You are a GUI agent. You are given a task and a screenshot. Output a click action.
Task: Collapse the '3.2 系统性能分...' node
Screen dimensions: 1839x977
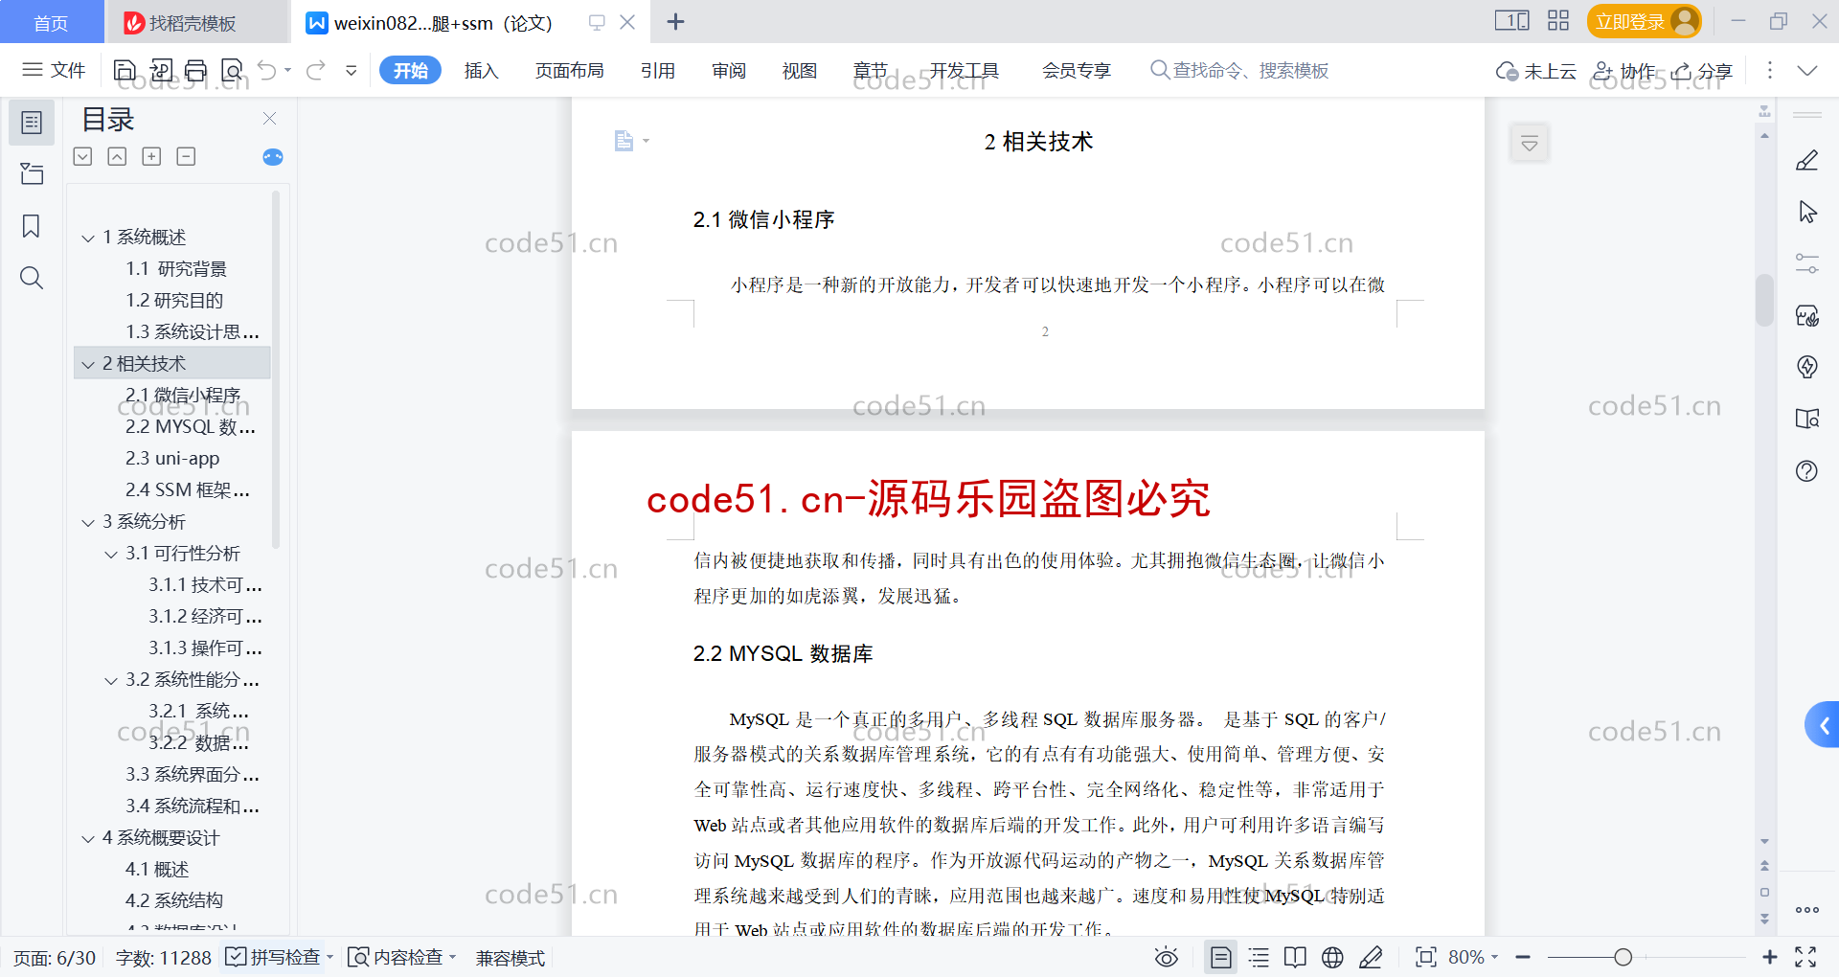tap(111, 680)
